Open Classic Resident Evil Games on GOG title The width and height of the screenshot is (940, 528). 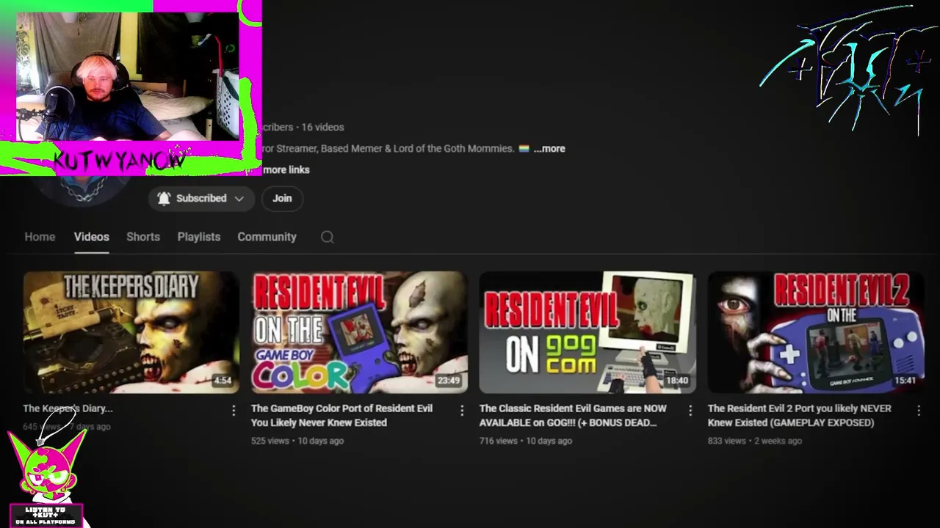pos(573,415)
